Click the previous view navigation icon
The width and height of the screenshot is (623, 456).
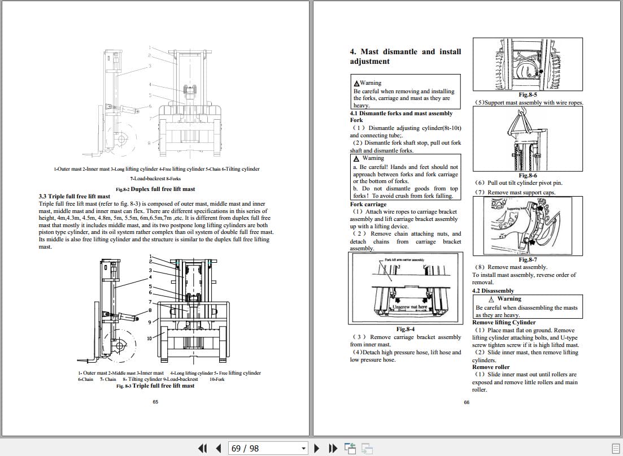pyautogui.click(x=350, y=449)
